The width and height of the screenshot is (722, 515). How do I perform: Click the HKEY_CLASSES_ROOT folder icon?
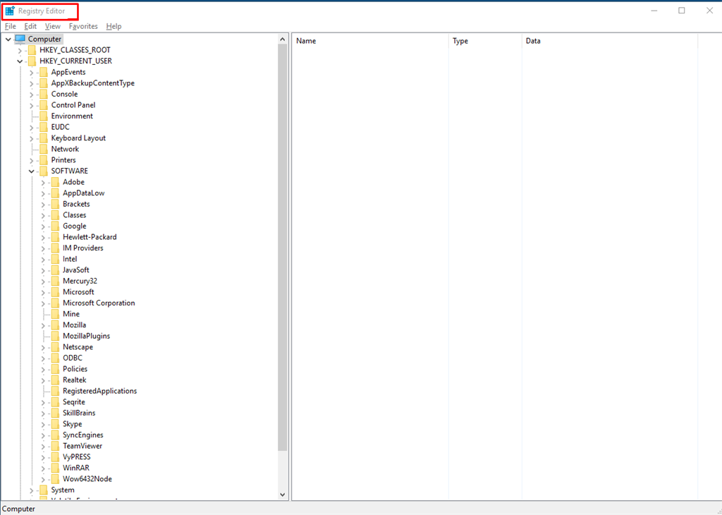(x=32, y=50)
